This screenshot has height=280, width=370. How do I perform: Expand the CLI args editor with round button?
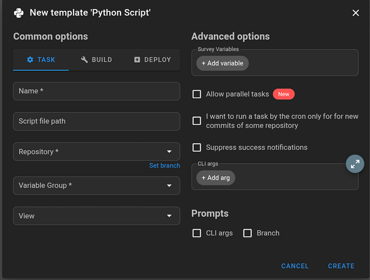[x=355, y=164]
